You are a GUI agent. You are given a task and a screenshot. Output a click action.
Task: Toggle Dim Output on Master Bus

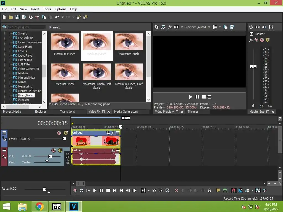coord(264,27)
